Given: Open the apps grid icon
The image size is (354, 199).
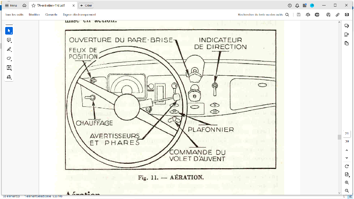Looking at the screenshot, I should [x=305, y=6].
